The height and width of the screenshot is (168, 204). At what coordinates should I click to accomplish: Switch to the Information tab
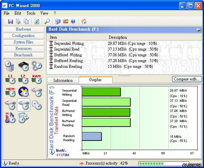pos(63,80)
